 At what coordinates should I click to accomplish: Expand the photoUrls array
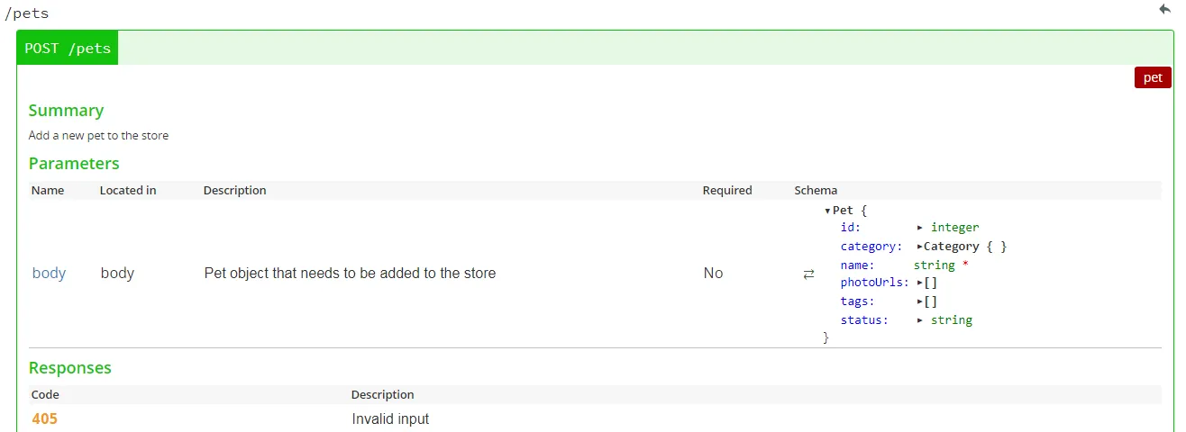pyautogui.click(x=920, y=283)
